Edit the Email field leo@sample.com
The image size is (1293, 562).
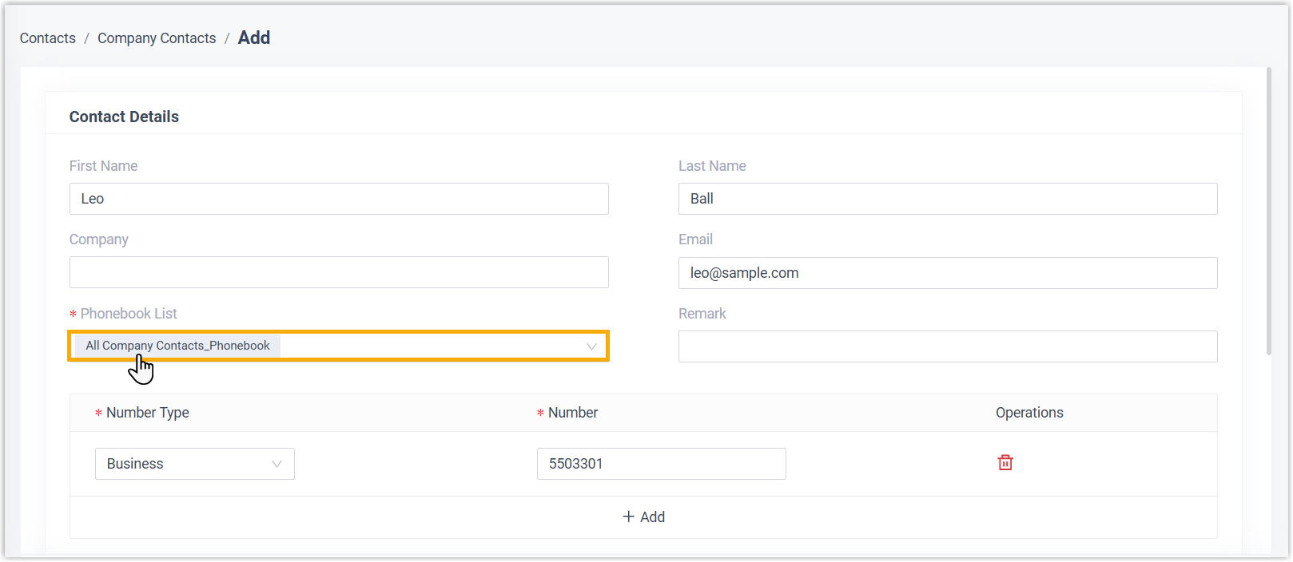pyautogui.click(x=948, y=273)
